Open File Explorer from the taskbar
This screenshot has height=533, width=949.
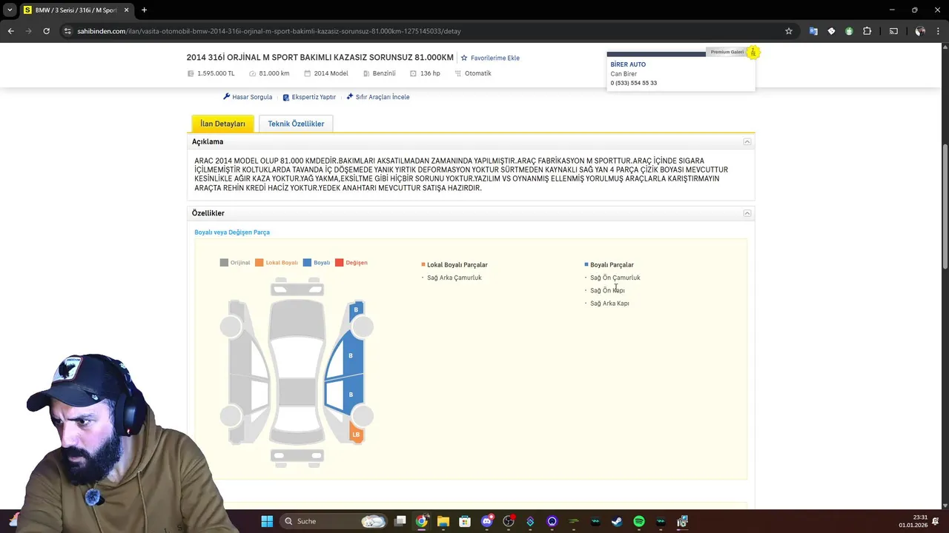[x=443, y=521]
